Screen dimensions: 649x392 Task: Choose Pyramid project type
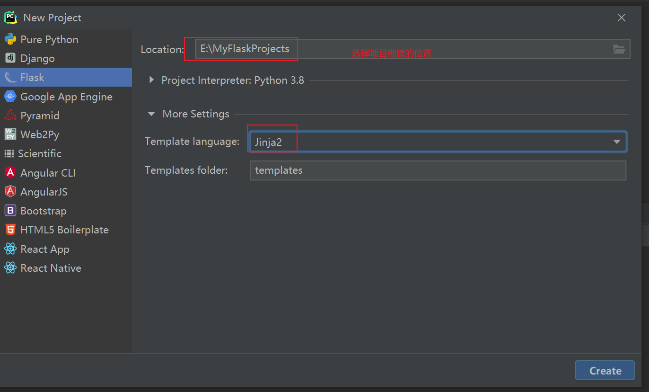66,116
